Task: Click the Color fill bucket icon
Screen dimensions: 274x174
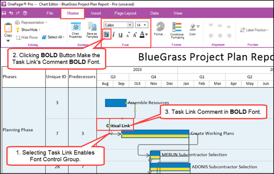Action: coord(192,27)
